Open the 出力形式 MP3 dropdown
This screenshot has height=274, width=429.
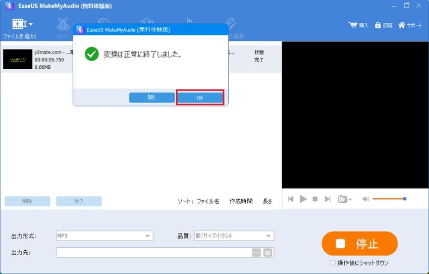point(104,236)
